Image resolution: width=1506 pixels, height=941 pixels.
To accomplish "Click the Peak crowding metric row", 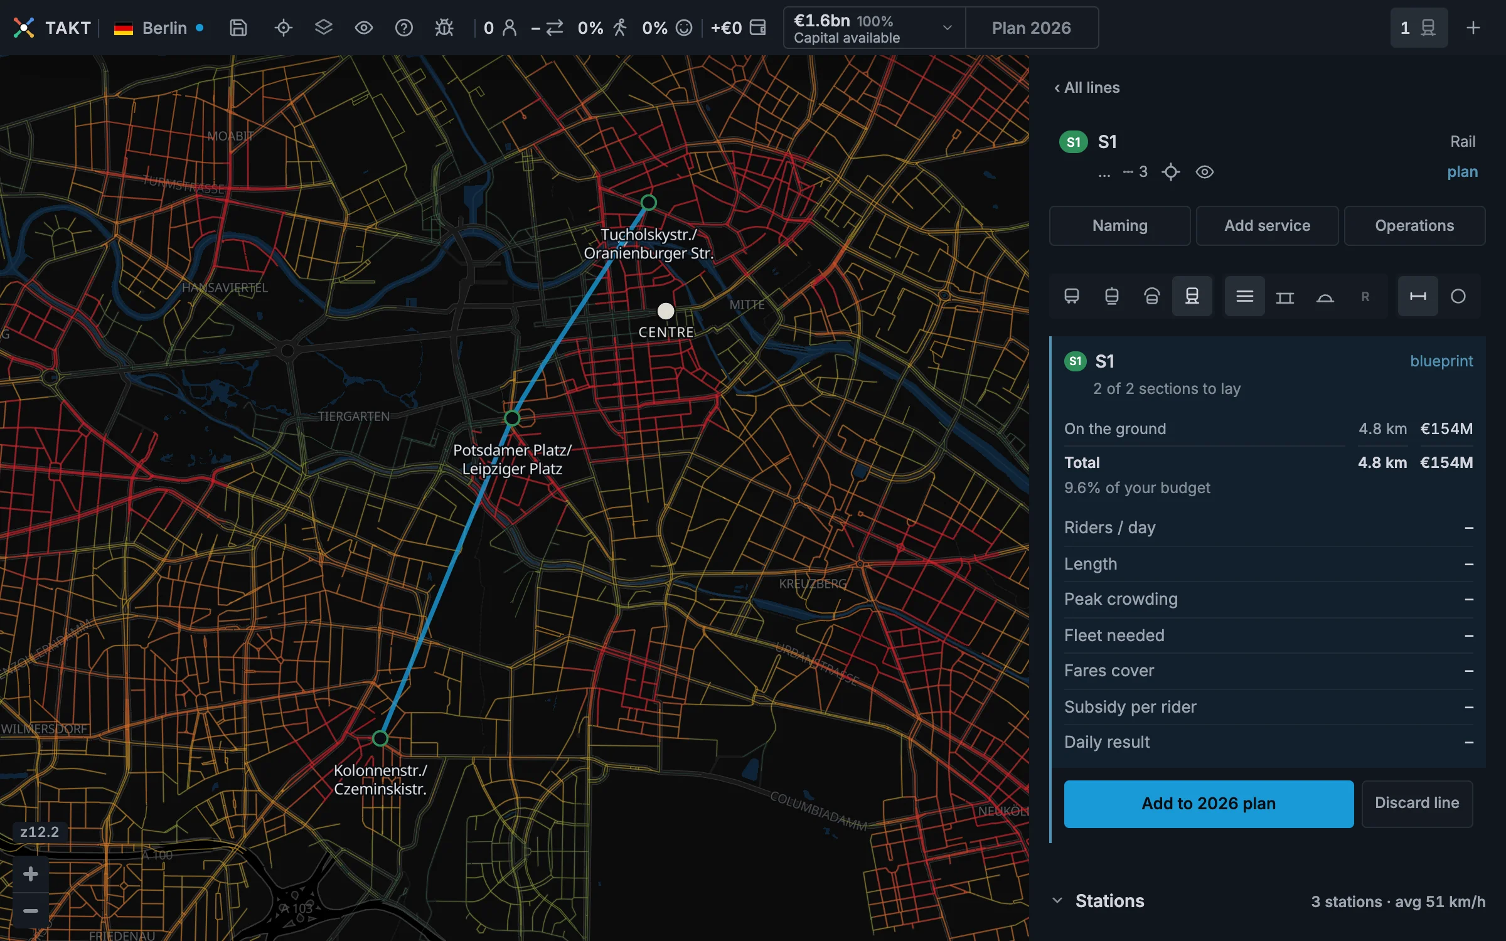I will (1268, 599).
